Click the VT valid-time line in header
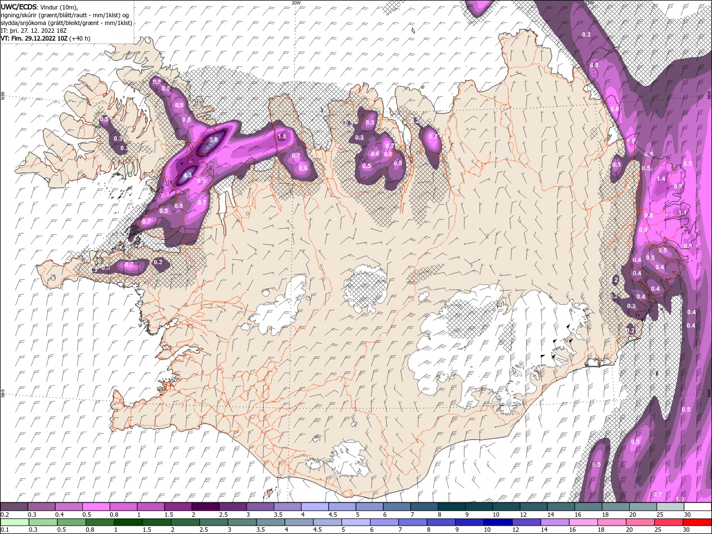The height and width of the screenshot is (534, 712). tap(46, 38)
